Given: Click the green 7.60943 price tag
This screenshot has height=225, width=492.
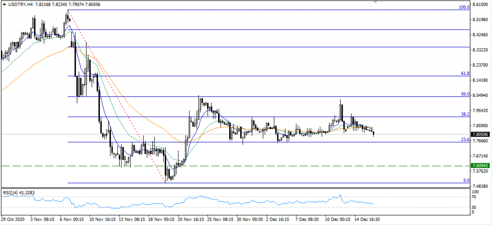Looking at the screenshot, I should pyautogui.click(x=480, y=166).
